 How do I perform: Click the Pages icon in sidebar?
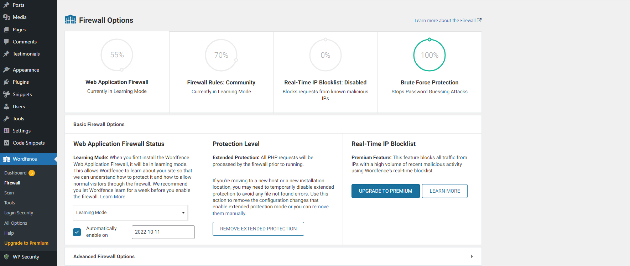point(6,30)
